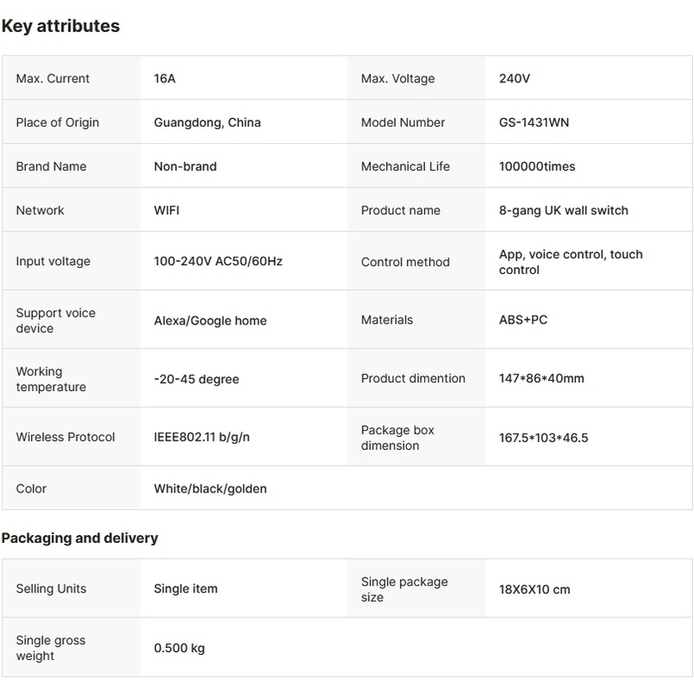The width and height of the screenshot is (694, 685).
Task: Click the -20-45 degree temperature value
Action: 197,379
